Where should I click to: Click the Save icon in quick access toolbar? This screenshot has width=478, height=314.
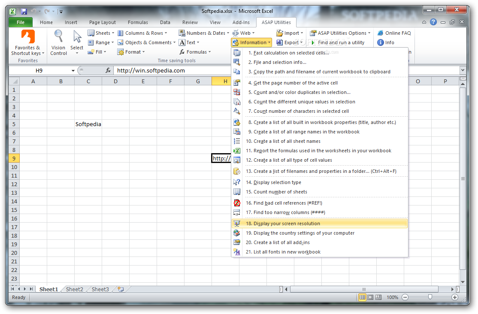[24, 12]
